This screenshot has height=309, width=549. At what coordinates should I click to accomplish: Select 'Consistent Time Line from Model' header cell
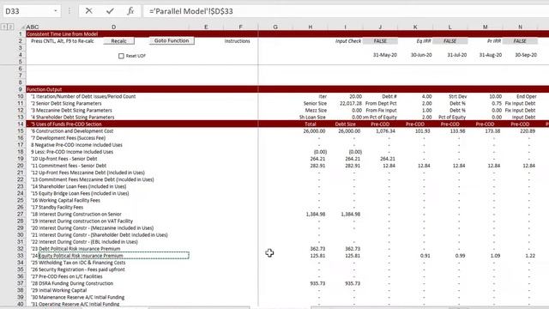[x=62, y=34]
